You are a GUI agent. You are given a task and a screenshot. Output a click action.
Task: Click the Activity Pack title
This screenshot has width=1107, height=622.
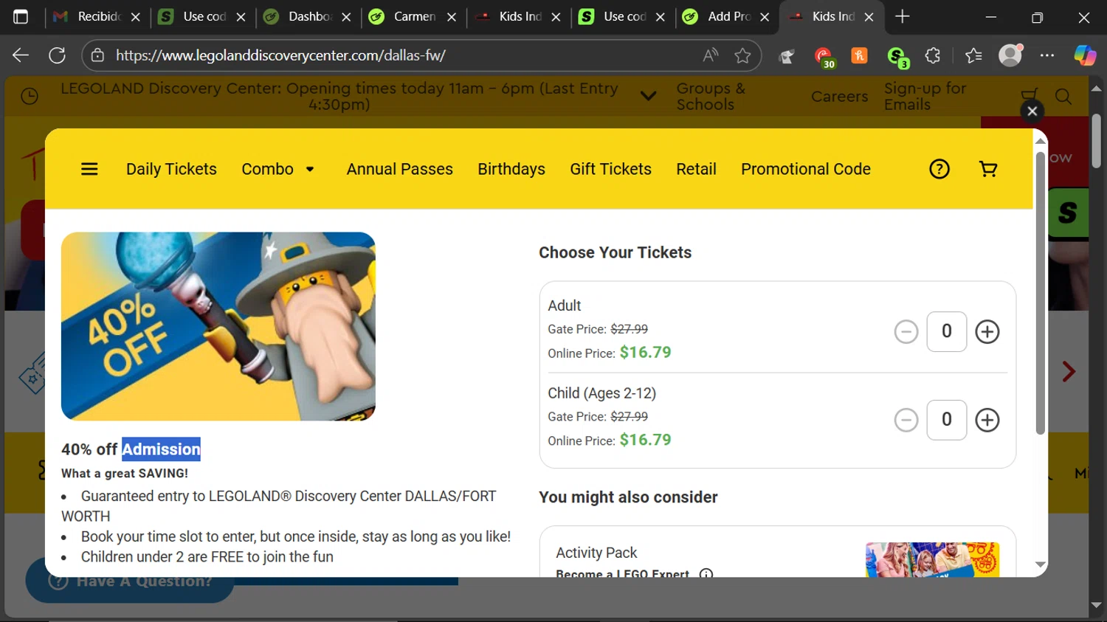click(596, 553)
